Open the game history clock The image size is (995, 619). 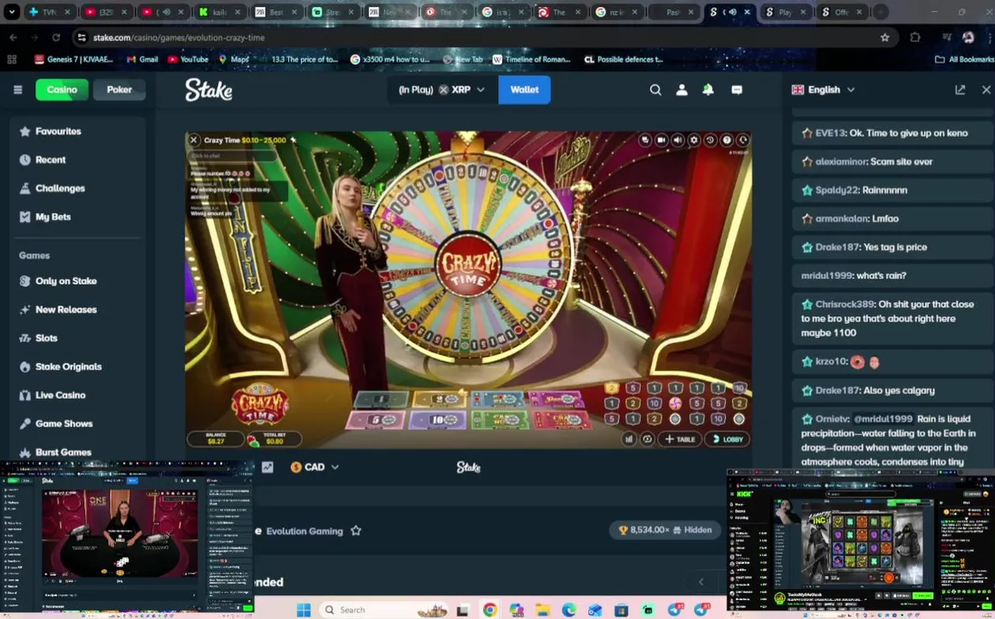tap(710, 139)
